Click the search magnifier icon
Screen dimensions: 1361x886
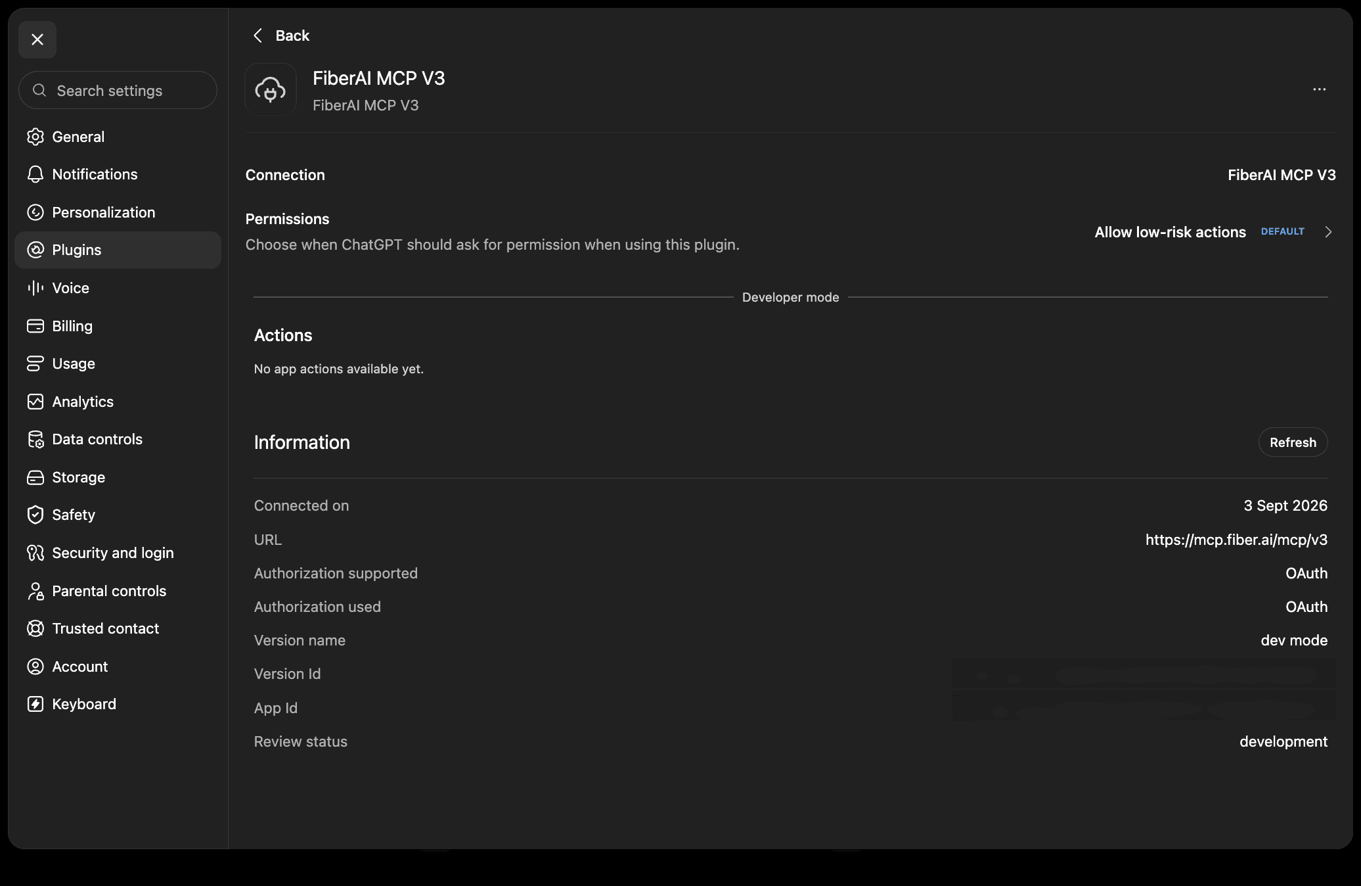point(39,90)
